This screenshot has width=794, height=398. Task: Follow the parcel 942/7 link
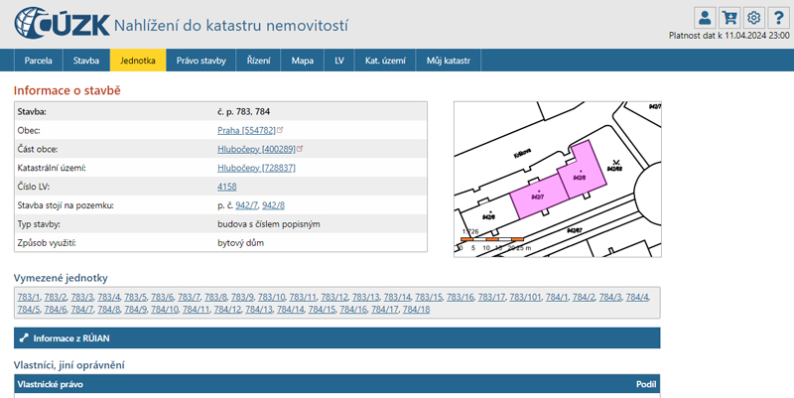pos(246,205)
